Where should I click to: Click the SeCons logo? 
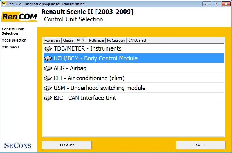(18, 145)
